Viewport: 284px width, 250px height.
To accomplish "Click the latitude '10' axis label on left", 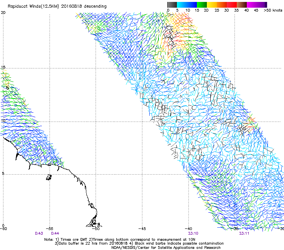I will click(3, 121).
